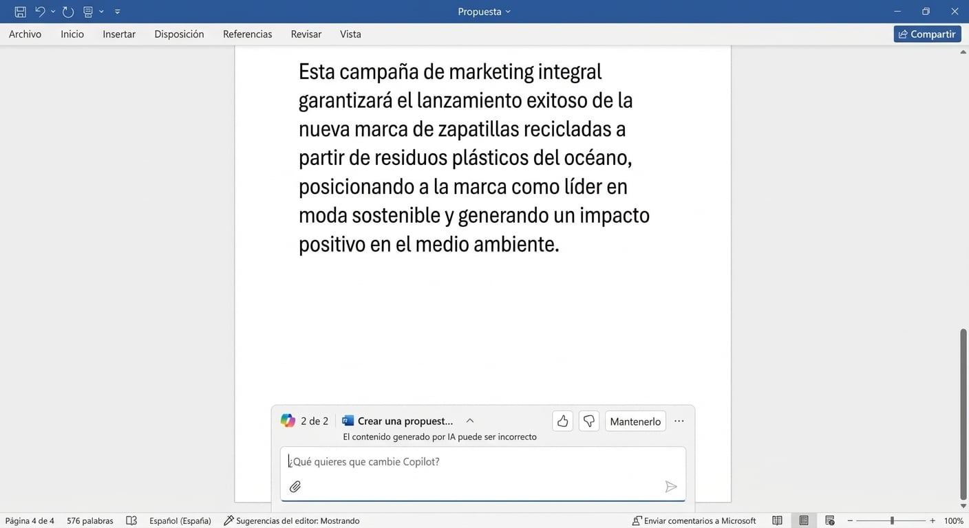Open more options ellipsis in Copilot box
The width and height of the screenshot is (969, 528).
coord(679,421)
